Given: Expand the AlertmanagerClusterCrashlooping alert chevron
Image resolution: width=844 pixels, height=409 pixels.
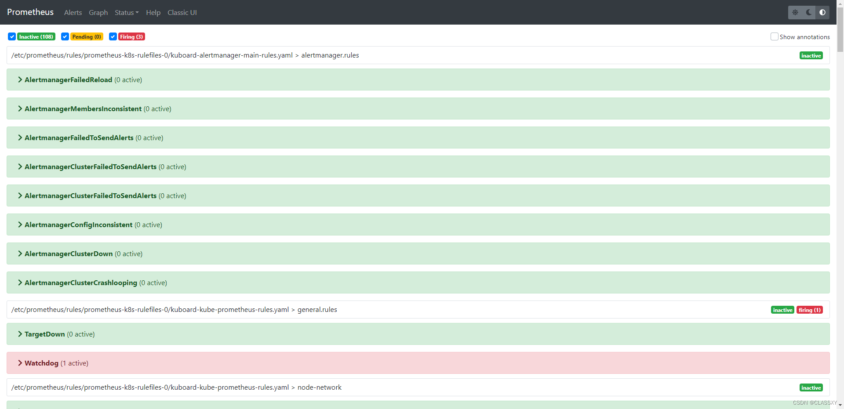Looking at the screenshot, I should click(20, 282).
